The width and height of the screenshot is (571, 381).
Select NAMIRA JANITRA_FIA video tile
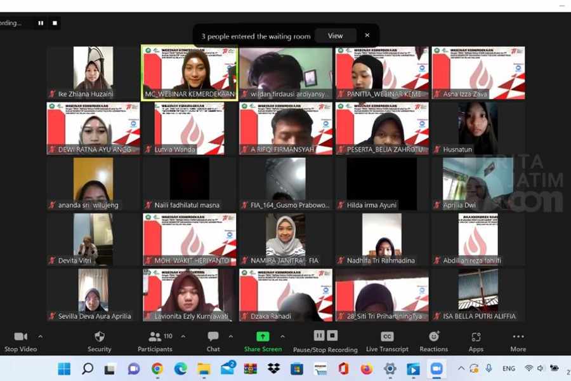286,239
